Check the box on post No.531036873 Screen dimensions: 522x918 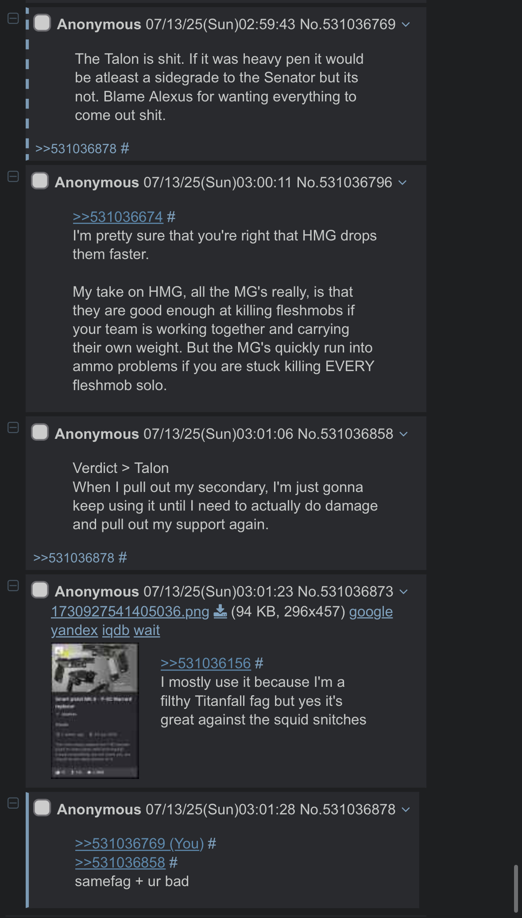[x=40, y=590]
